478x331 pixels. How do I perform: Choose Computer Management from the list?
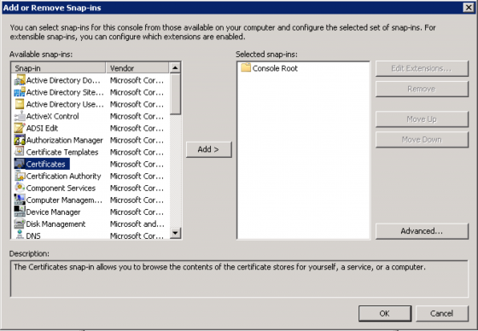click(x=64, y=200)
